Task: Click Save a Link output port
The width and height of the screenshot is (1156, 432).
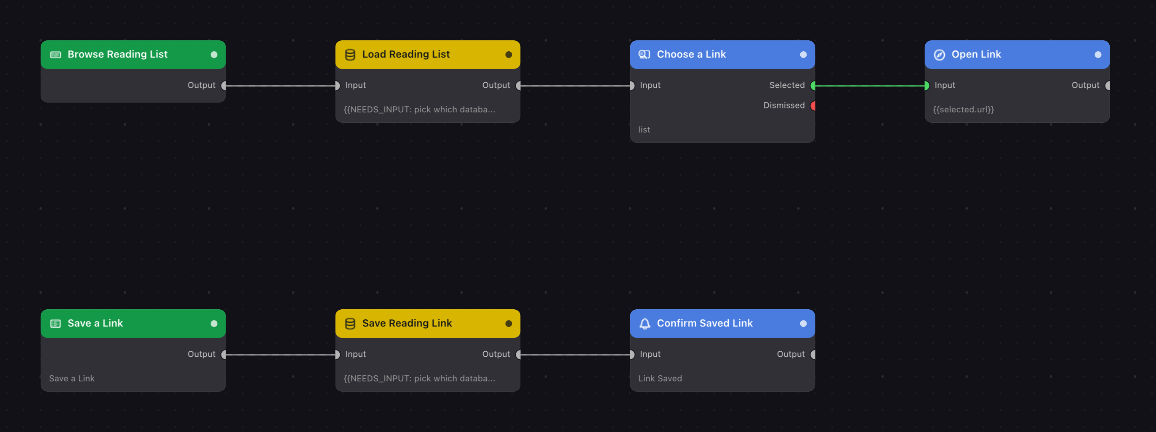Action: point(224,355)
